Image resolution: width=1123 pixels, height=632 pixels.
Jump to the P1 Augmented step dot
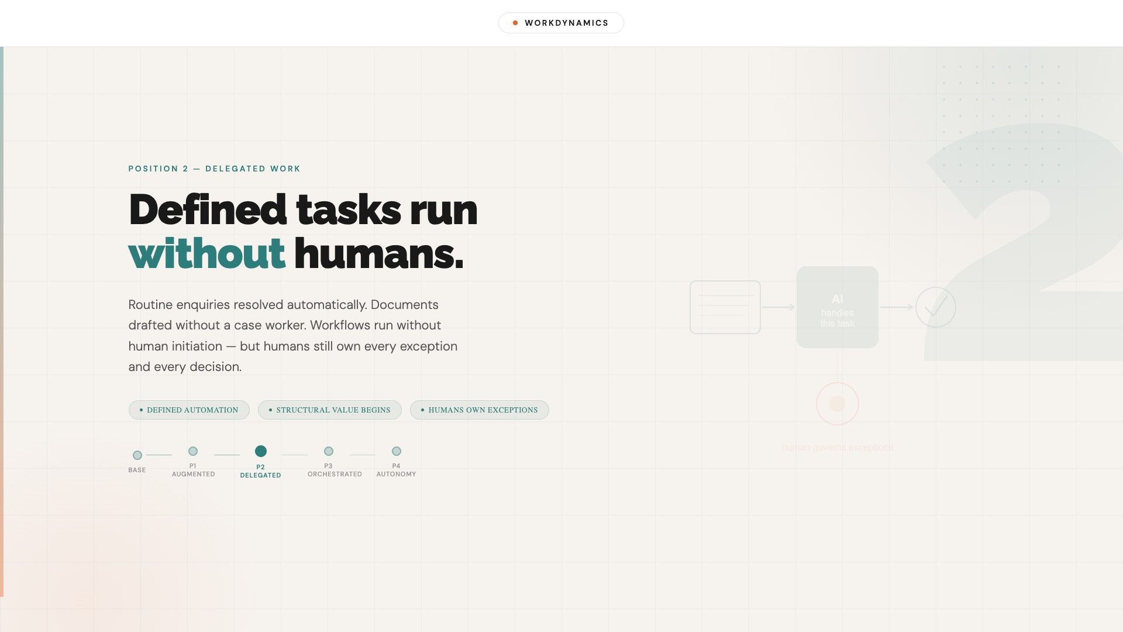tap(193, 451)
